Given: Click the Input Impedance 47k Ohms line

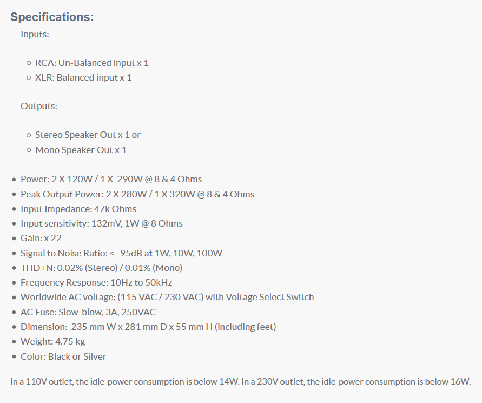Looking at the screenshot, I should [x=78, y=209].
